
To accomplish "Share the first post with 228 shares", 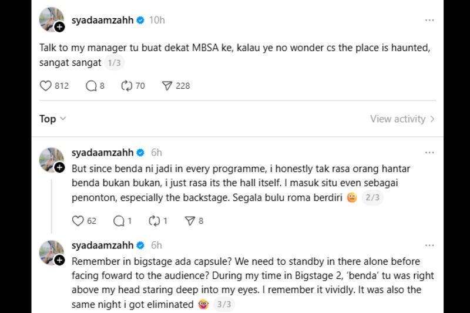I will click(x=167, y=86).
